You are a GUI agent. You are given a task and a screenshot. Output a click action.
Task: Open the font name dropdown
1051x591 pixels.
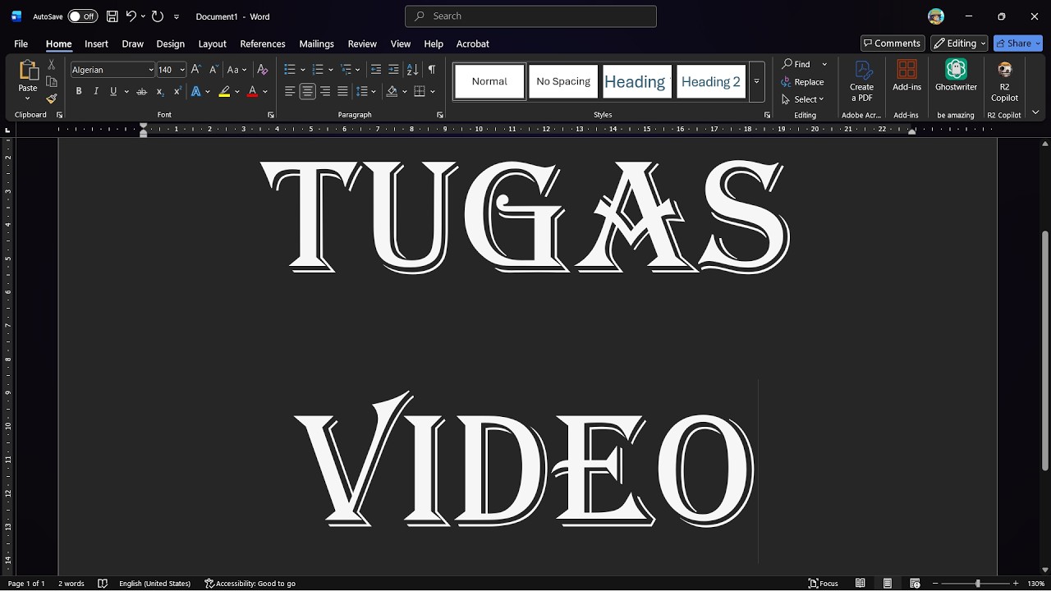[x=150, y=70]
